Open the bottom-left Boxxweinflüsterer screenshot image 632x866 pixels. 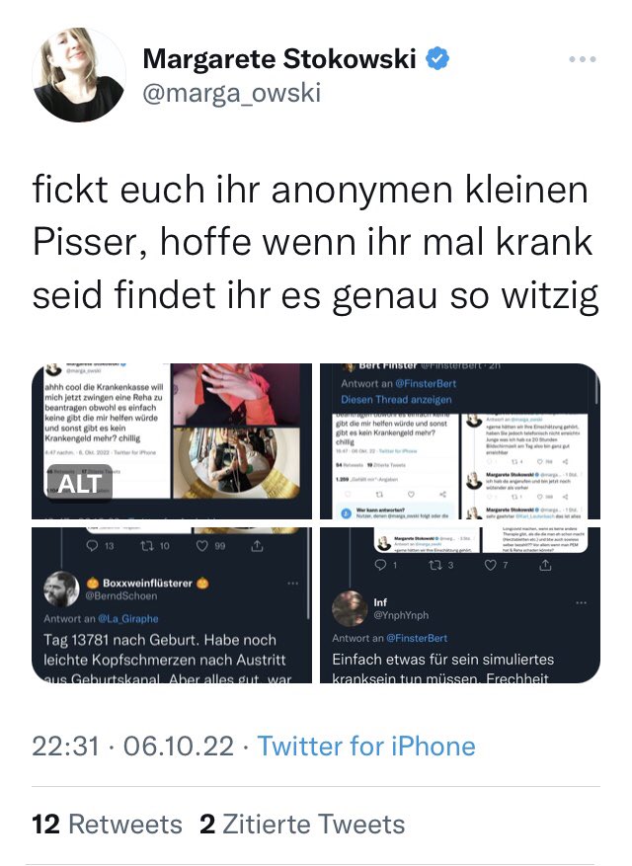(x=172, y=605)
